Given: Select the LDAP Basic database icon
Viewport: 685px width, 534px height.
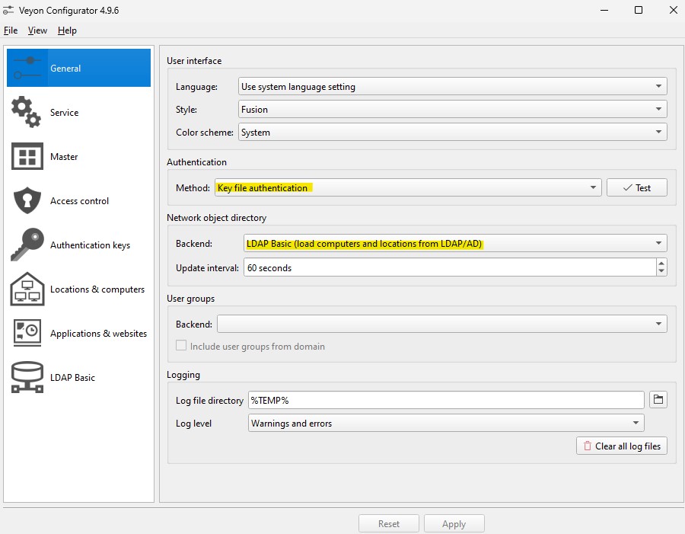Looking at the screenshot, I should point(27,377).
